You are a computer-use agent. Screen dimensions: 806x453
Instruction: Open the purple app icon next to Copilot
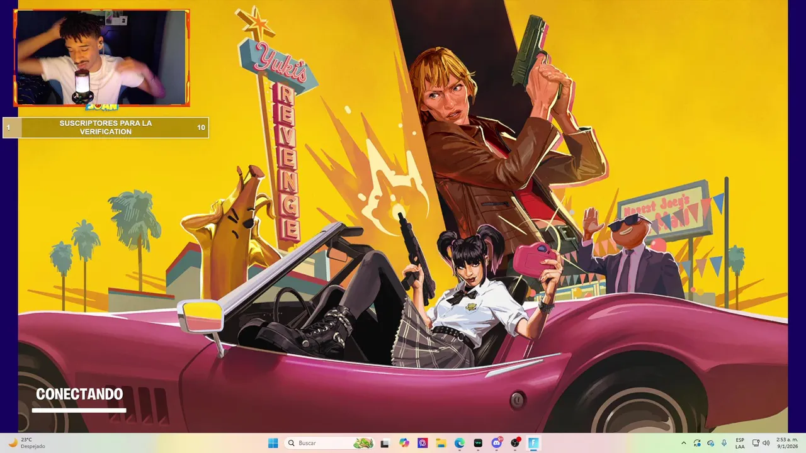pyautogui.click(x=423, y=443)
